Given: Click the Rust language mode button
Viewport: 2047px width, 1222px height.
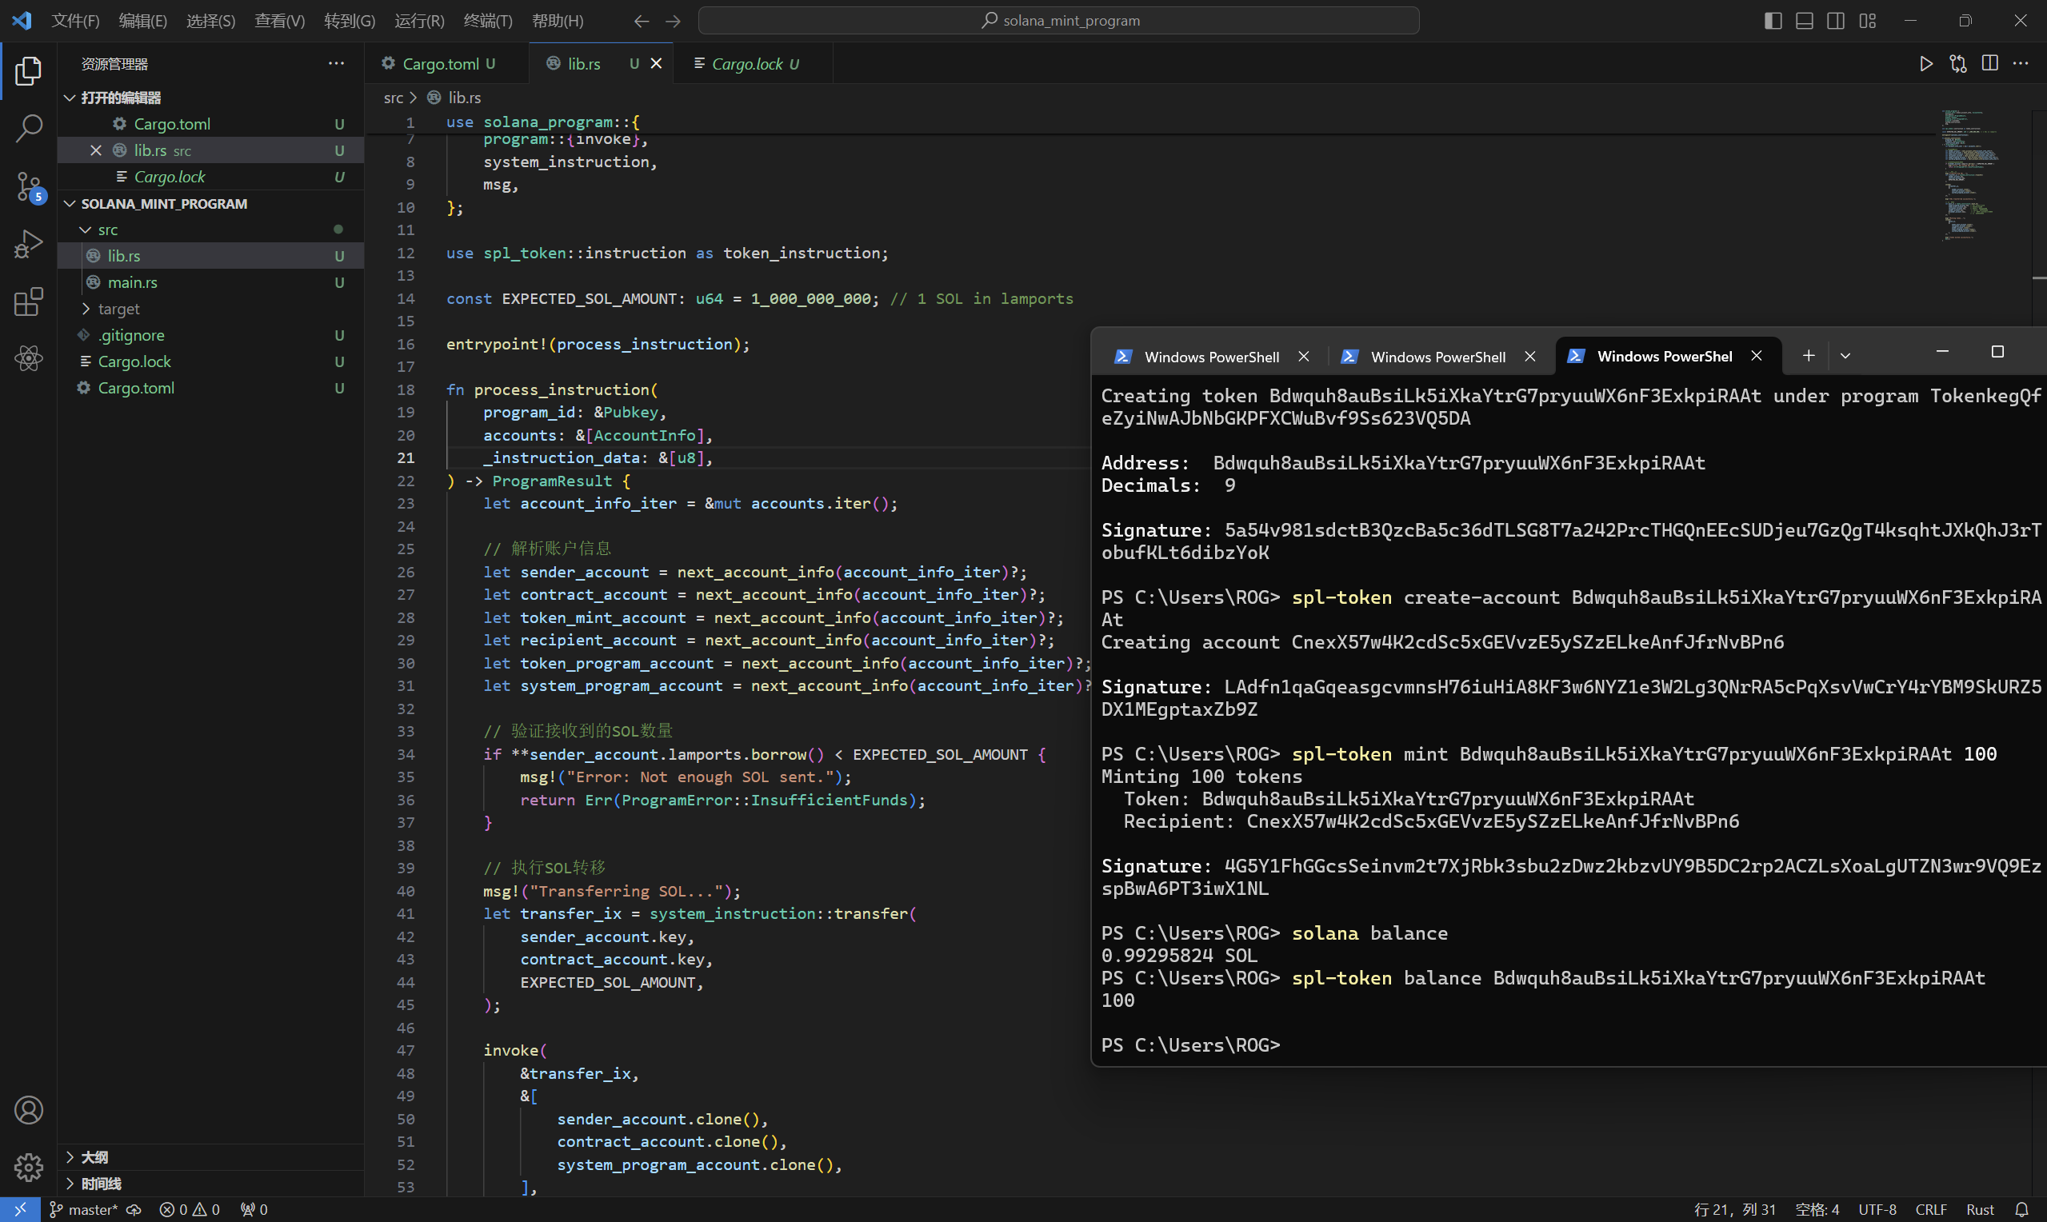Looking at the screenshot, I should tap(1980, 1209).
